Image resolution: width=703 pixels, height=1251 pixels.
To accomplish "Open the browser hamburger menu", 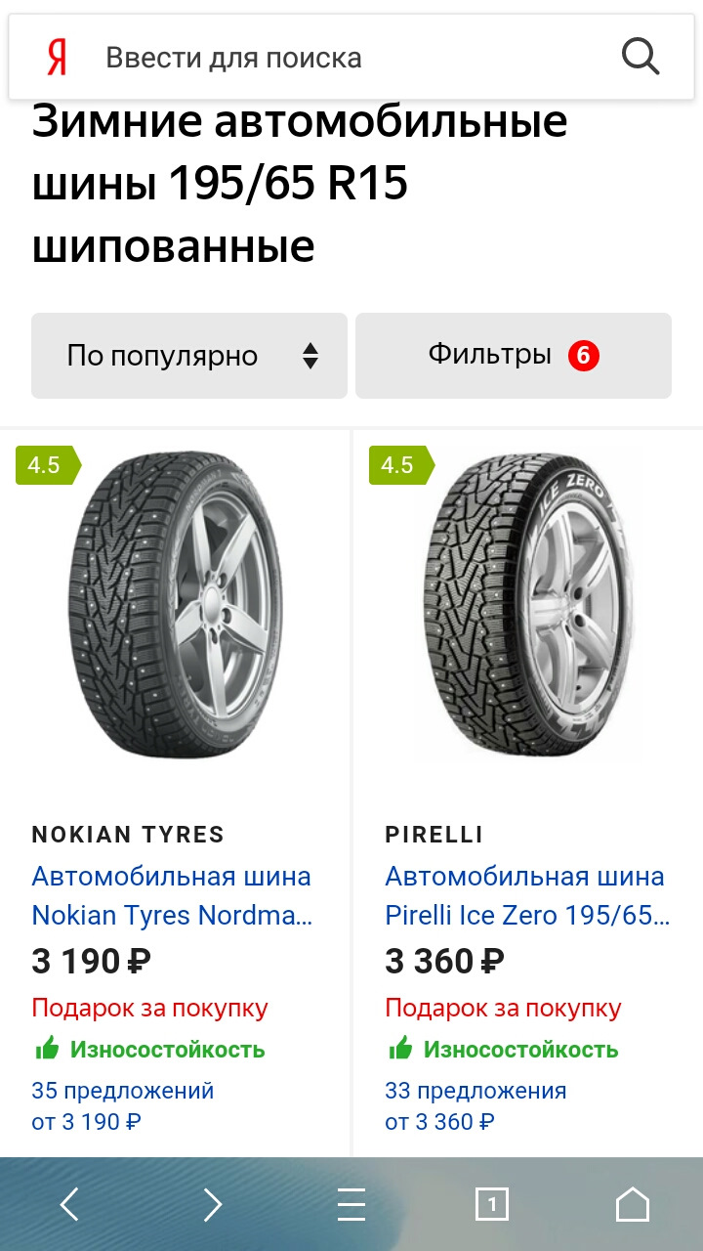I will pos(351,1204).
